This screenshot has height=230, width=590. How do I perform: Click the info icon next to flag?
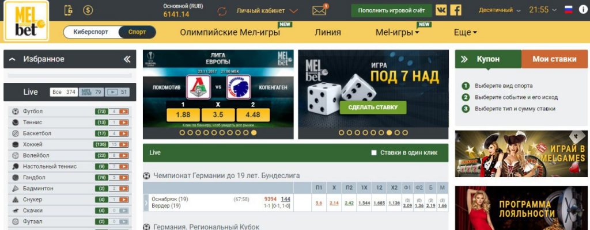pyautogui.click(x=581, y=10)
